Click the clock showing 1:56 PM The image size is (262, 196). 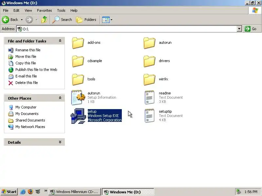(x=251, y=192)
